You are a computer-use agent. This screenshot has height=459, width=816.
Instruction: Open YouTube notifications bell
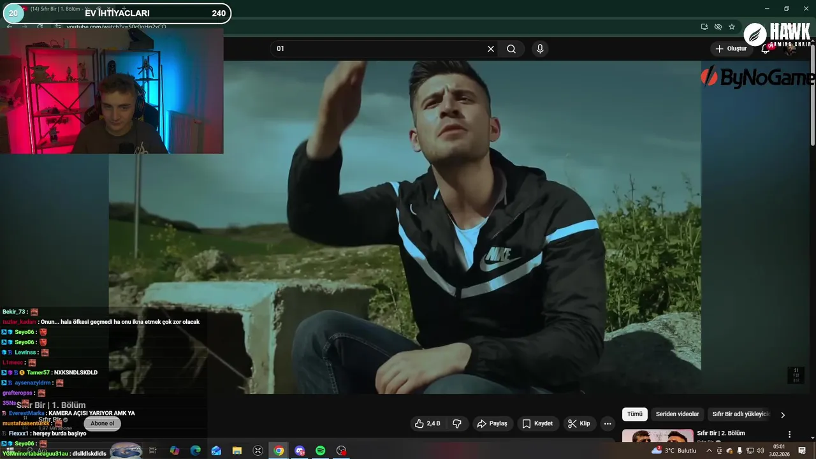[766, 49]
